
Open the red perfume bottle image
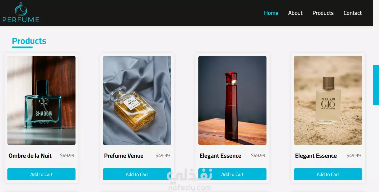pyautogui.click(x=232, y=100)
